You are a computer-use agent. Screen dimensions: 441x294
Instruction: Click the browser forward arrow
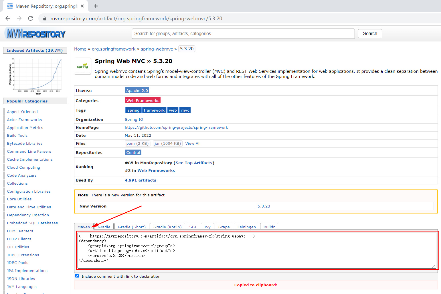tap(19, 18)
